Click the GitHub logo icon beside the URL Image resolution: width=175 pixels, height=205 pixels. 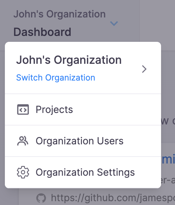coord(41,198)
